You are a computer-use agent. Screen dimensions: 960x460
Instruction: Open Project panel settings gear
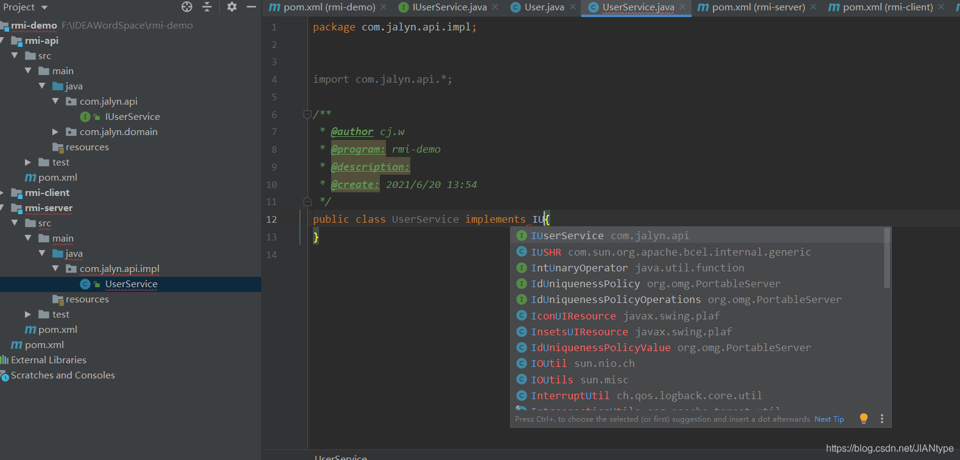pyautogui.click(x=232, y=7)
